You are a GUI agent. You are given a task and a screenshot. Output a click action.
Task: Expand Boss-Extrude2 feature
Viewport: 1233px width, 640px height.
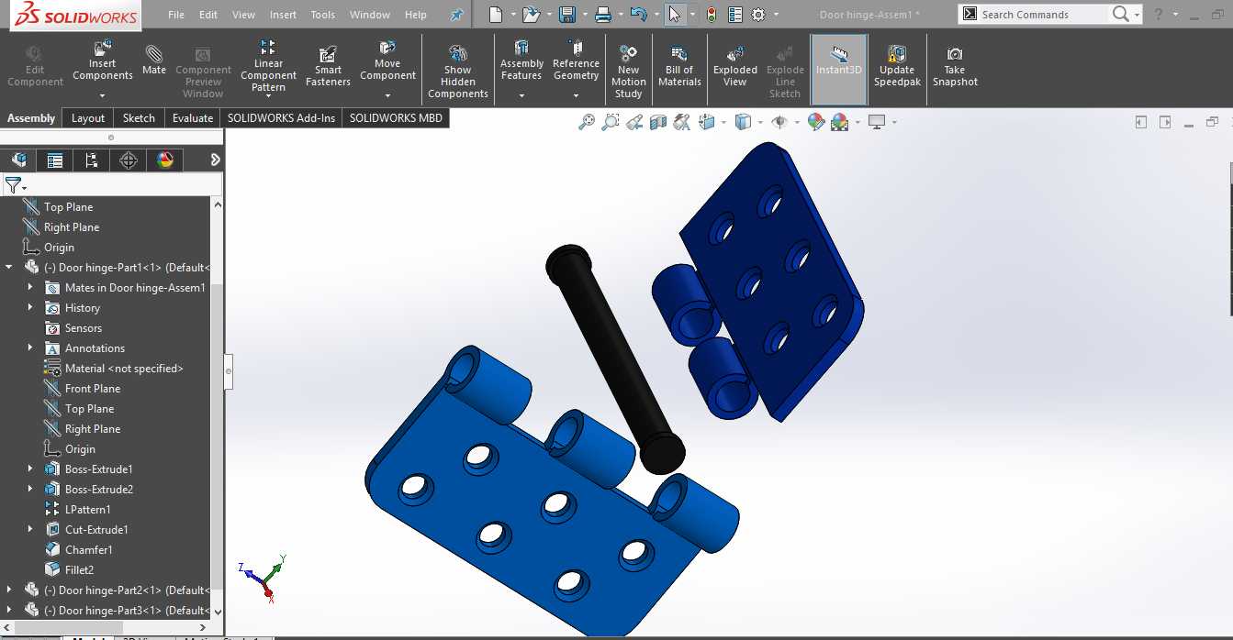coord(30,489)
